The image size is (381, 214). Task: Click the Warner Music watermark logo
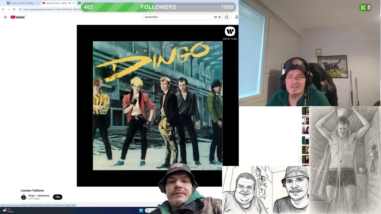[x=230, y=33]
